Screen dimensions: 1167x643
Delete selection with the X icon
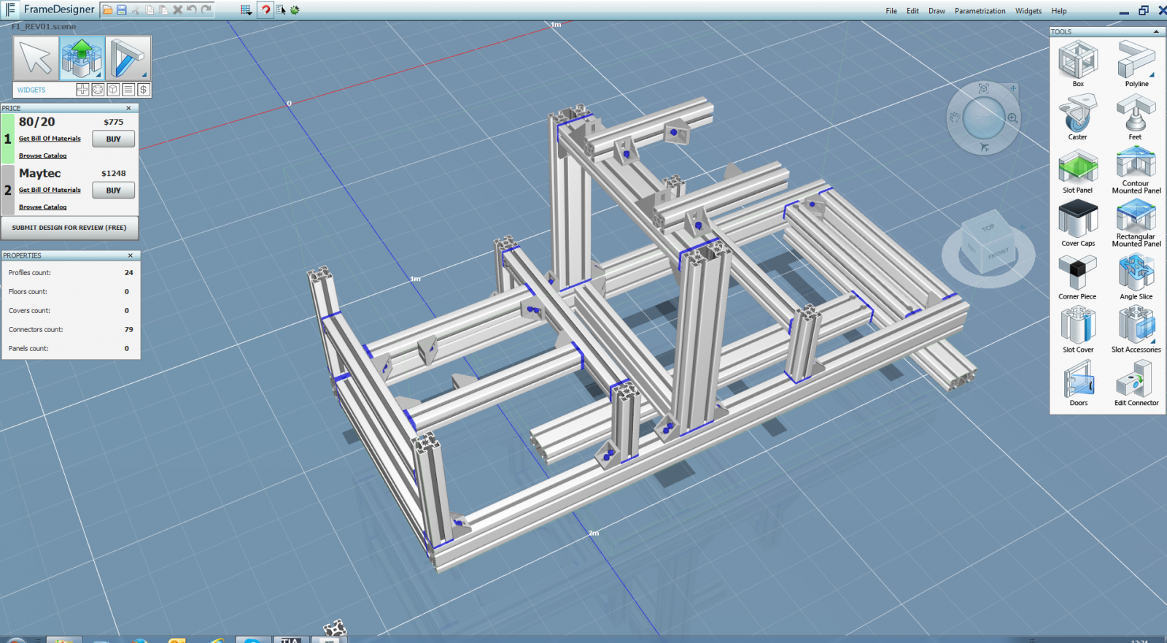point(177,10)
